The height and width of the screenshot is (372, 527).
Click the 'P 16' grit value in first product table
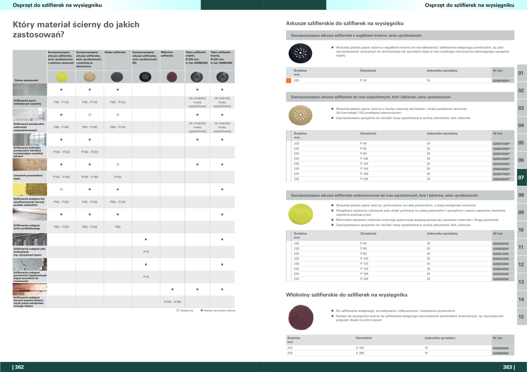363,80
